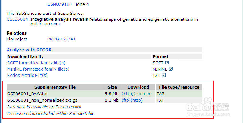The width and height of the screenshot is (243, 123).
Task: Click the help icon beside MINiML format
Action: [x=171, y=69]
